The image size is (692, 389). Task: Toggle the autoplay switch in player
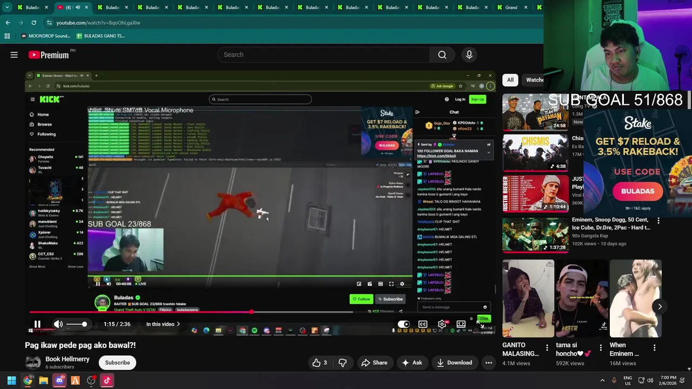[x=404, y=324]
